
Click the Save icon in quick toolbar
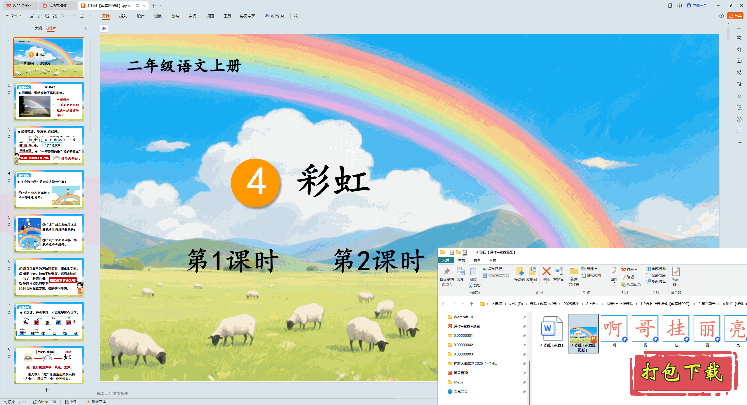coord(32,16)
